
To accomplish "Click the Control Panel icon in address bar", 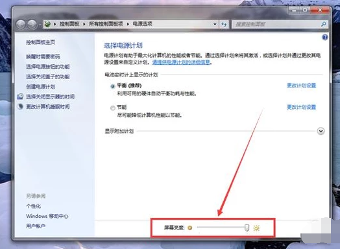I will [47, 24].
